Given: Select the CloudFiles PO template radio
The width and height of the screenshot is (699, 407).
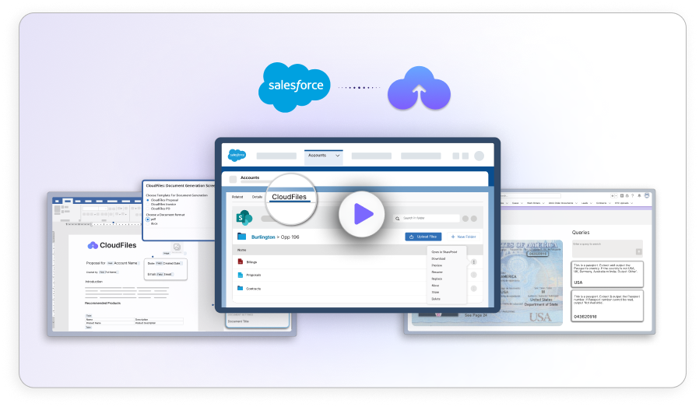Looking at the screenshot, I should (x=148, y=209).
